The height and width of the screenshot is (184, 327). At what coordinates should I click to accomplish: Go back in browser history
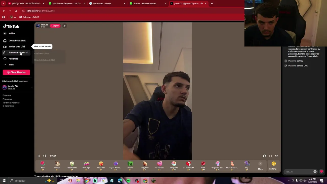pyautogui.click(x=4, y=11)
